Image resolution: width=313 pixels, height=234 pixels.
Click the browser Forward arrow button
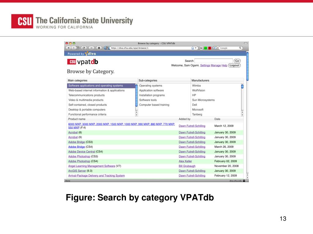pos(74,48)
